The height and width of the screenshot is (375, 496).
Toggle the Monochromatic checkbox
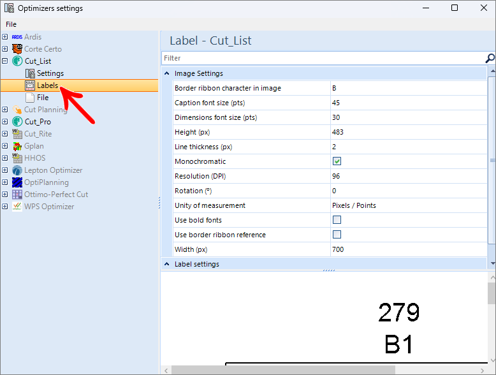[337, 161]
